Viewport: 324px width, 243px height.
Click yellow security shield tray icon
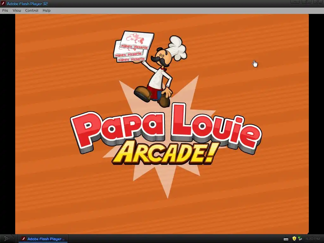point(294,239)
